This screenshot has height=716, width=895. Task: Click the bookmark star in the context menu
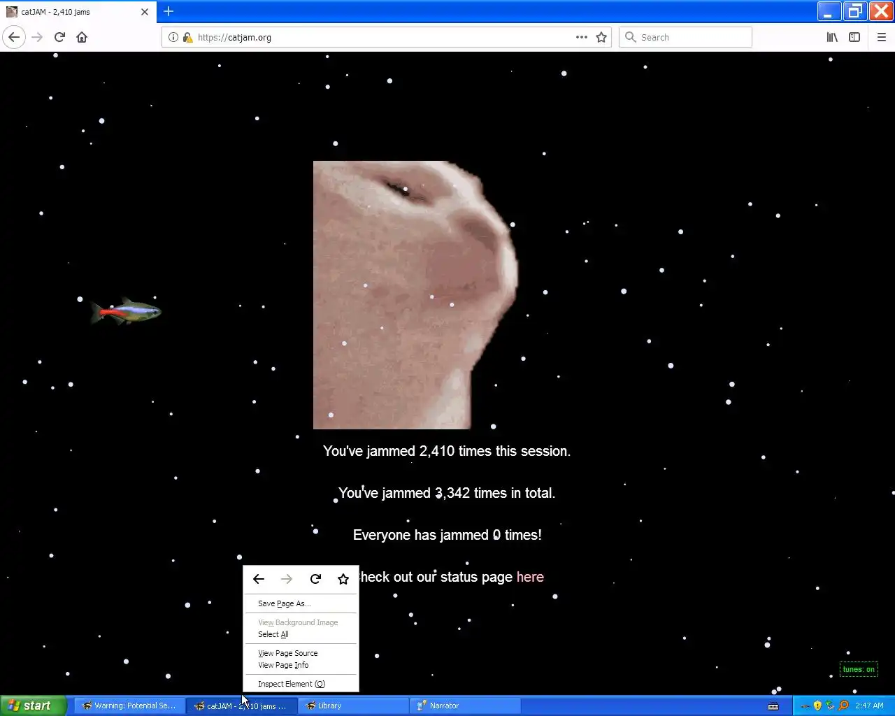tap(343, 579)
